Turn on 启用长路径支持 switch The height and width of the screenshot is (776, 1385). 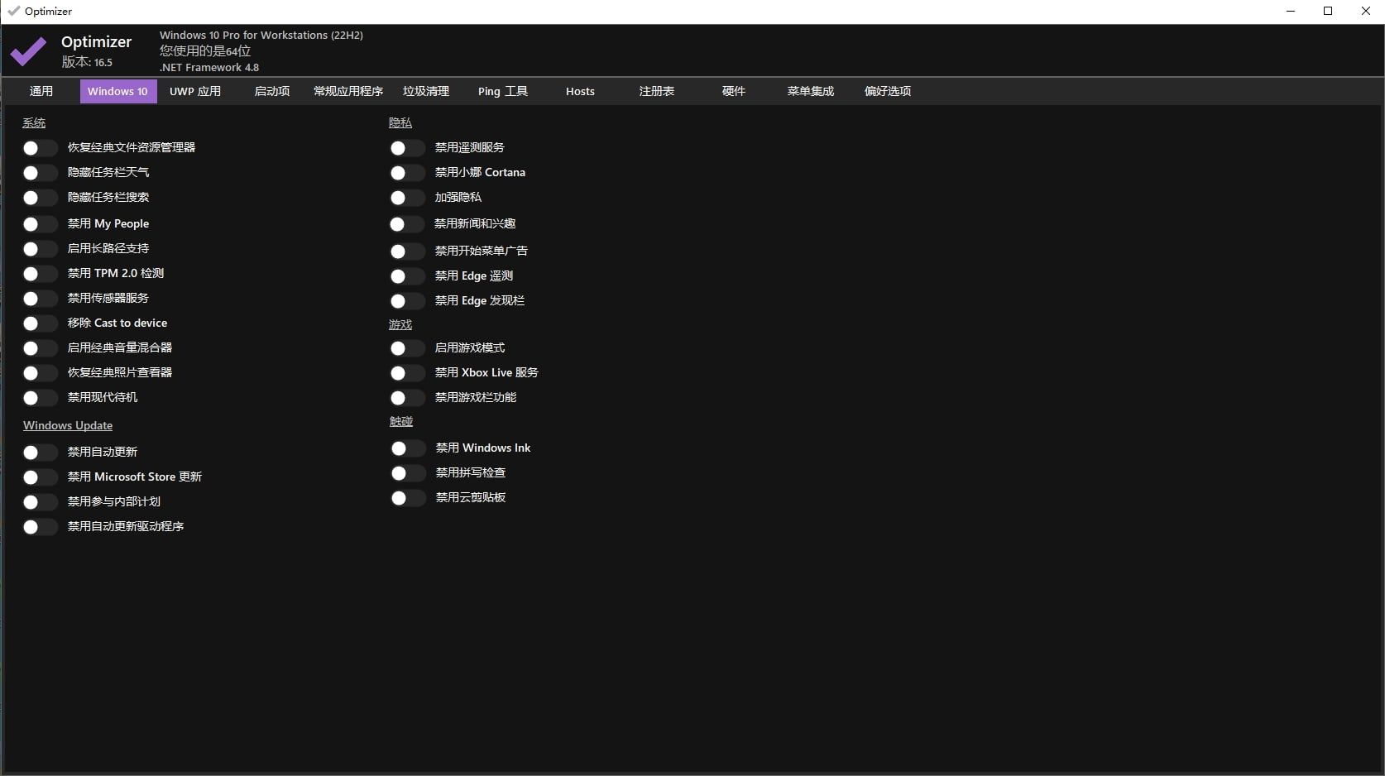[39, 249]
